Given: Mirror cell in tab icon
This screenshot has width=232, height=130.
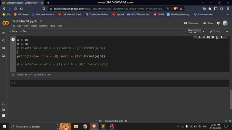Looking at the screenshot, I should (217, 37).
